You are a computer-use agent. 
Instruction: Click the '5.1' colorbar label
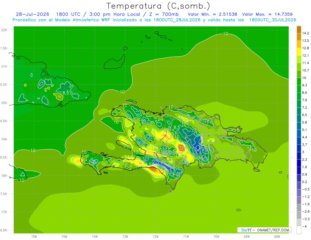305,130
